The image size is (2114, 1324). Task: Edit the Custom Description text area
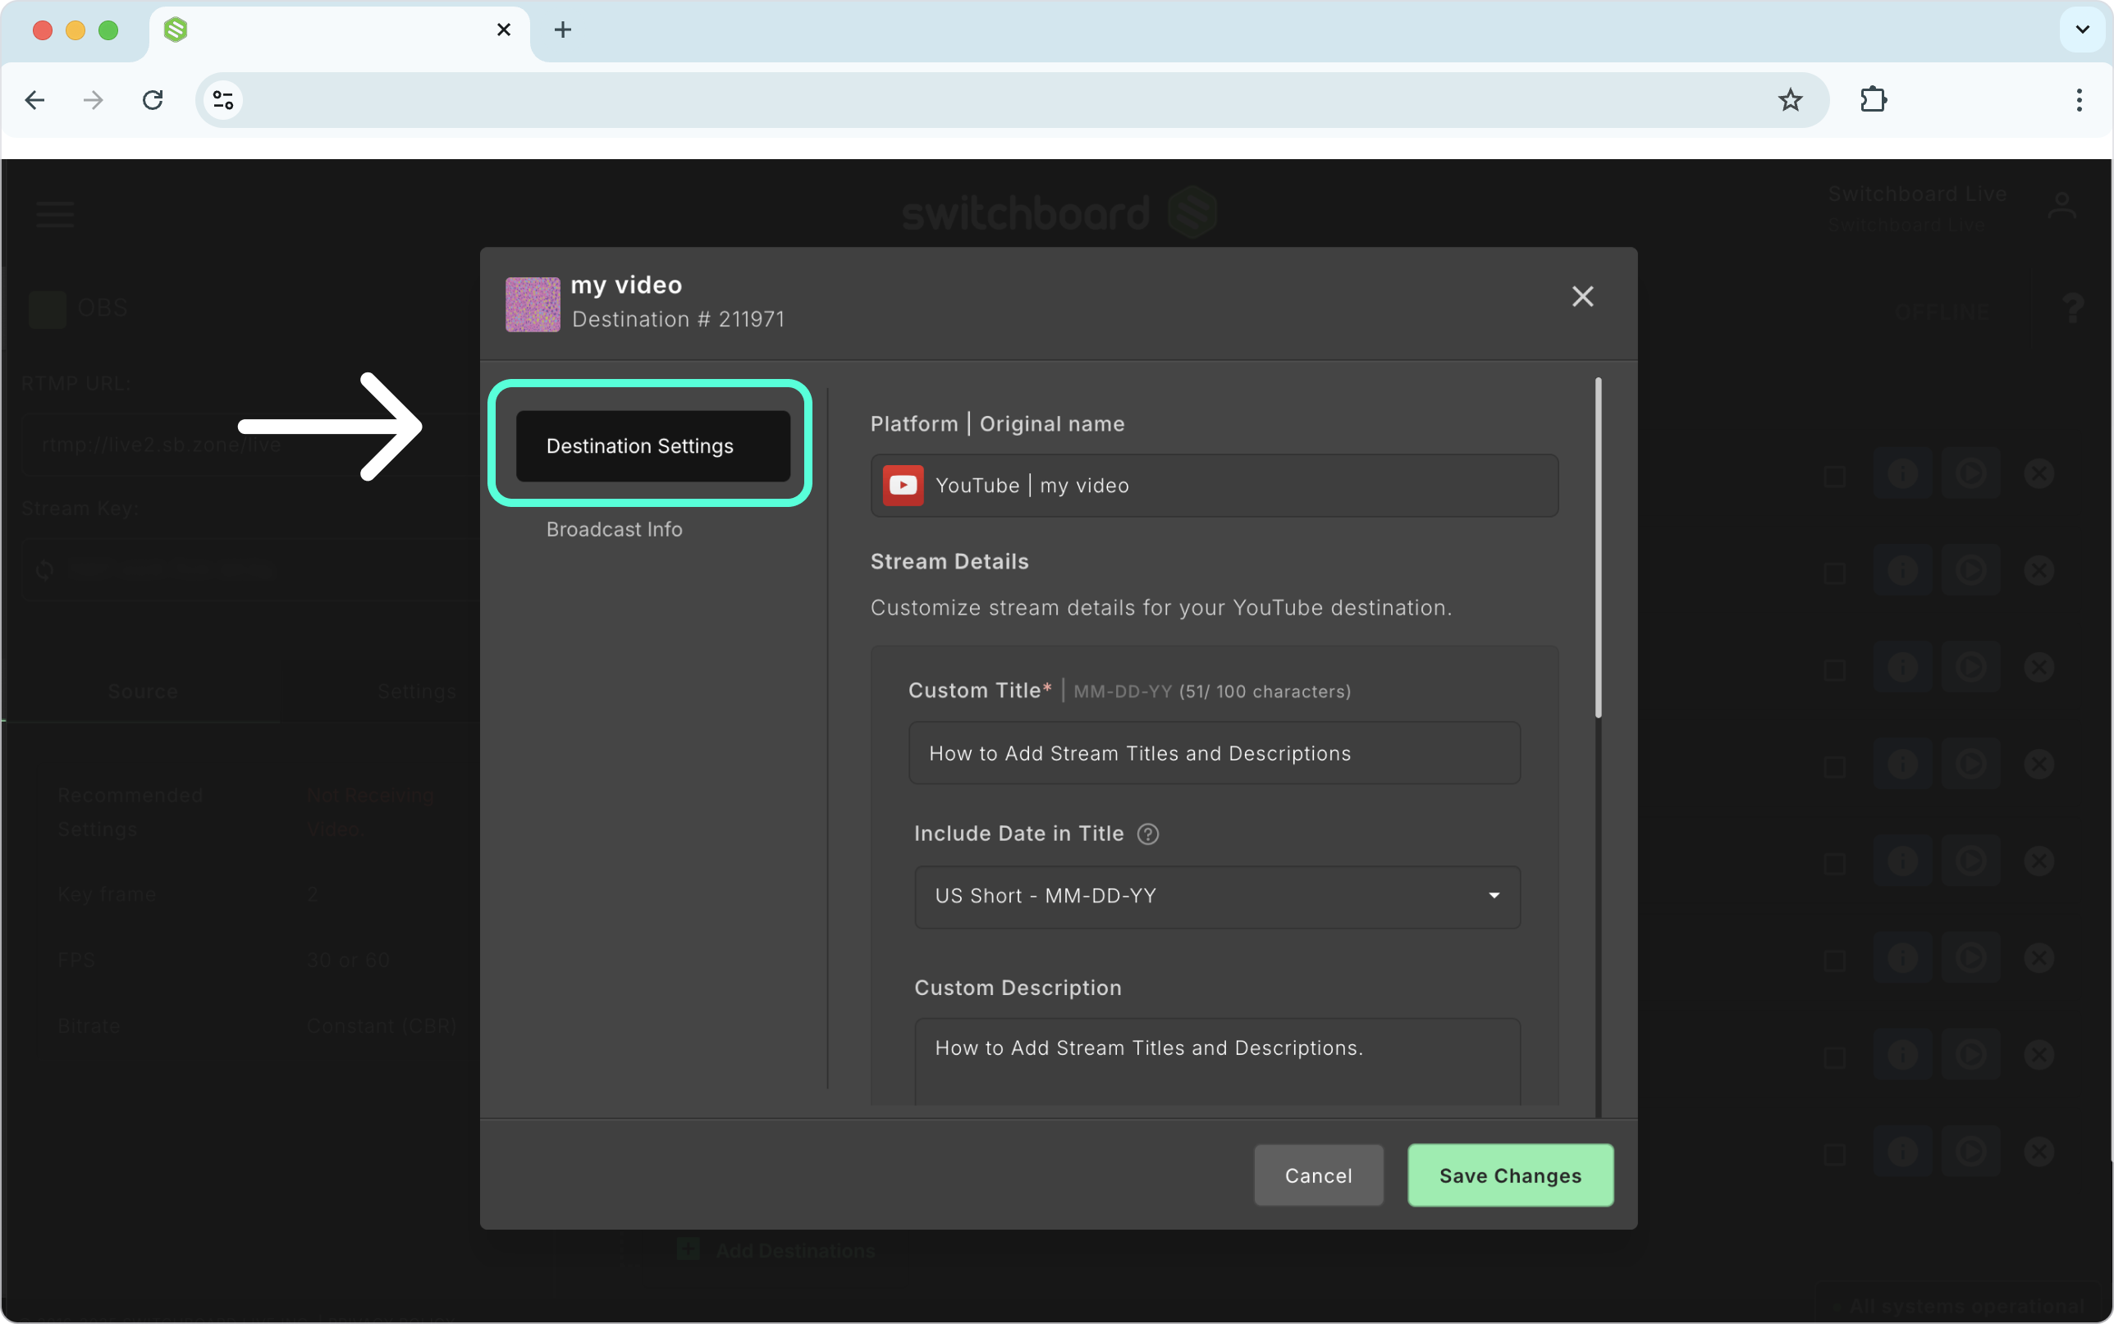(1216, 1061)
